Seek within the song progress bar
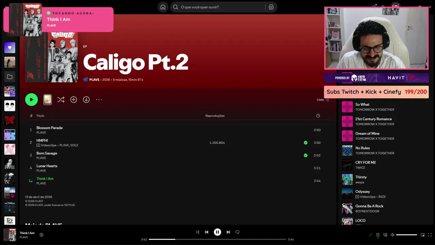This screenshot has width=435, height=245. point(217,239)
